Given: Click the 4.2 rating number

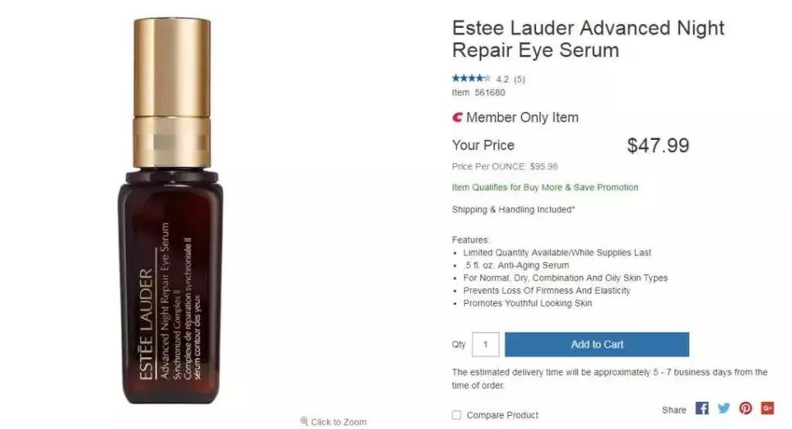Looking at the screenshot, I should click(x=502, y=80).
